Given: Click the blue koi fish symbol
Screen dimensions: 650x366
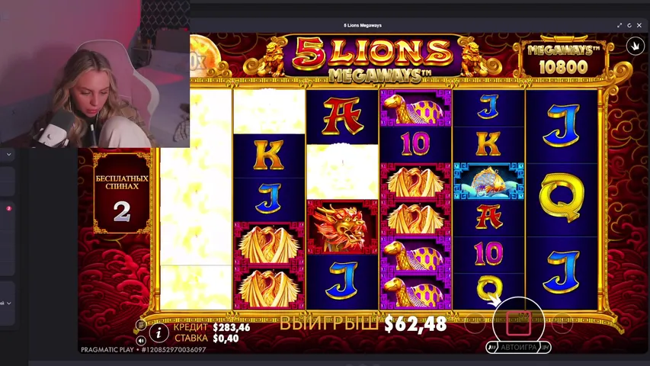Looking at the screenshot, I should click(x=488, y=181).
